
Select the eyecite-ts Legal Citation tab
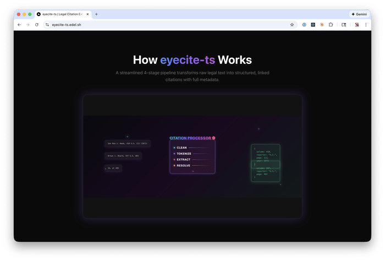tap(61, 14)
